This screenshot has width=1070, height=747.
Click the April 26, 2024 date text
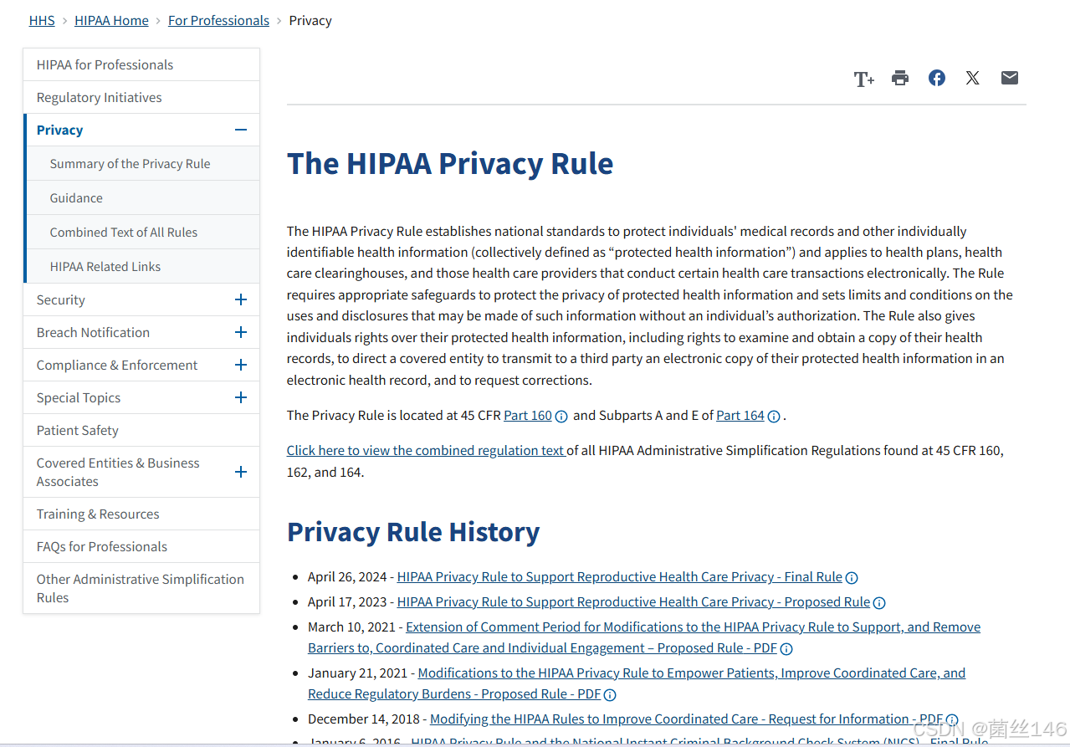pos(347,576)
